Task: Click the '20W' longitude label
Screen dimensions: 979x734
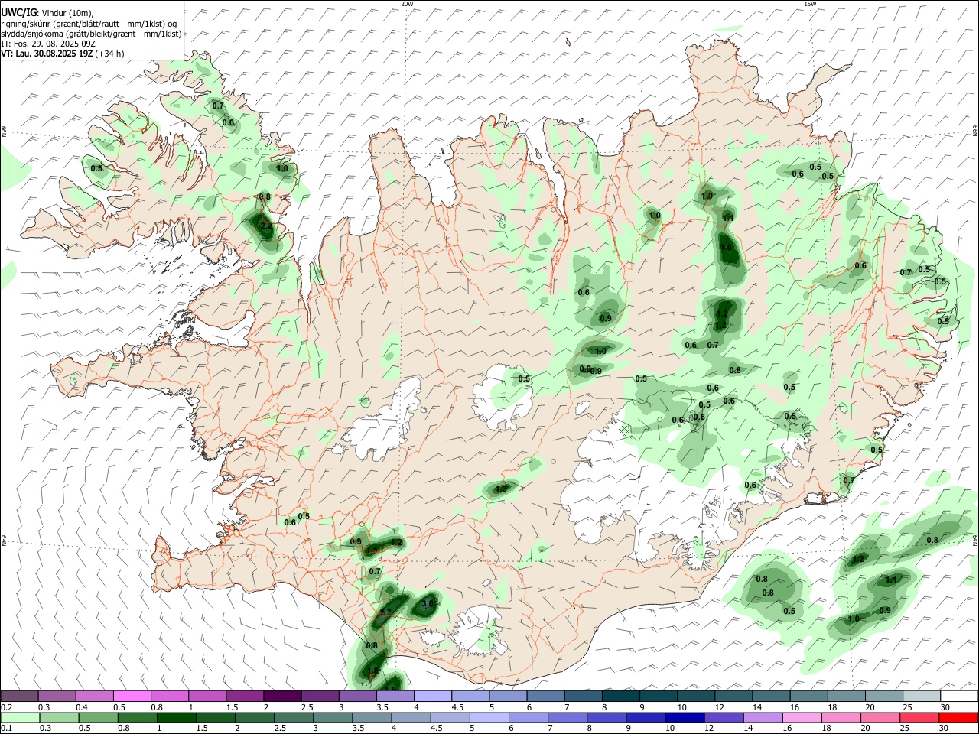Action: (407, 4)
